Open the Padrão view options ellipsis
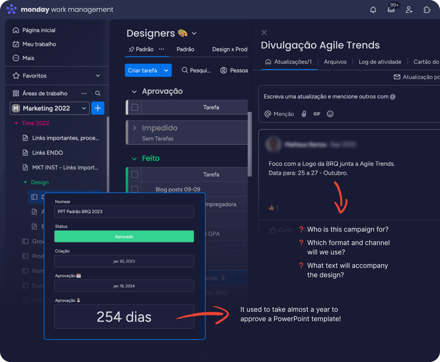 click(x=161, y=49)
